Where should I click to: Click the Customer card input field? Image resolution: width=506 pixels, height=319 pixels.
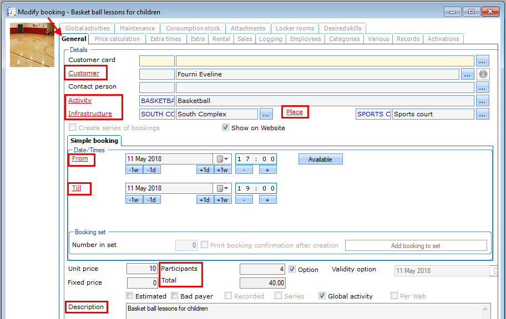click(157, 60)
